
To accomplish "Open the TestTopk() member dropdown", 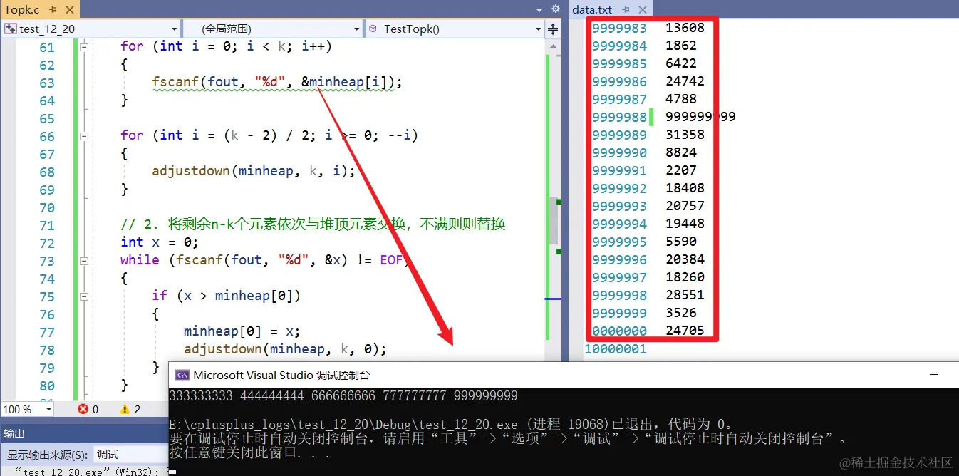I will pos(539,29).
